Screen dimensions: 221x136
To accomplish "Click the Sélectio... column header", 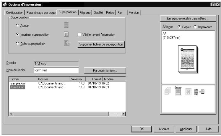I will coord(78,79).
